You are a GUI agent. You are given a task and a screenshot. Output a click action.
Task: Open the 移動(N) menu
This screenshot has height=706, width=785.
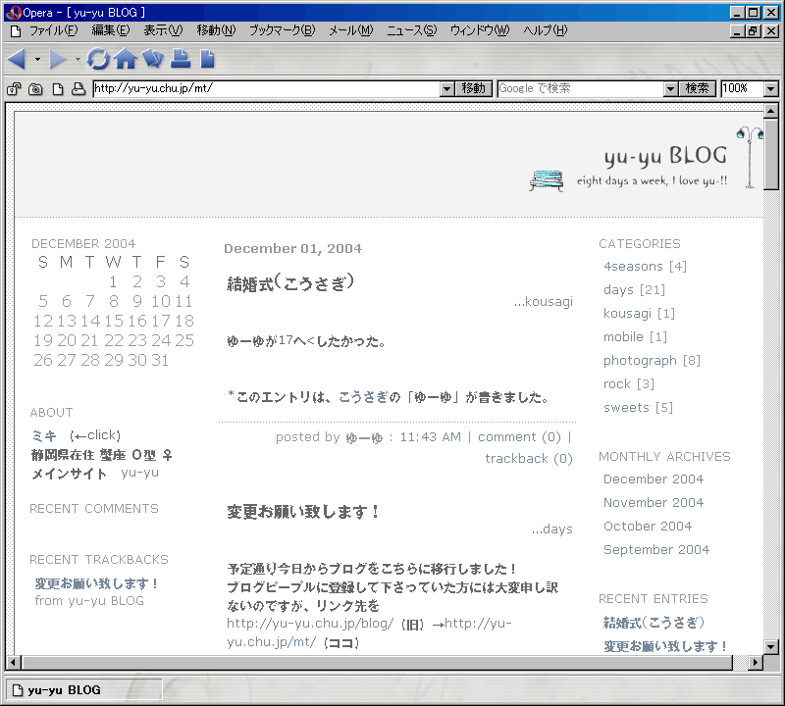pyautogui.click(x=216, y=31)
